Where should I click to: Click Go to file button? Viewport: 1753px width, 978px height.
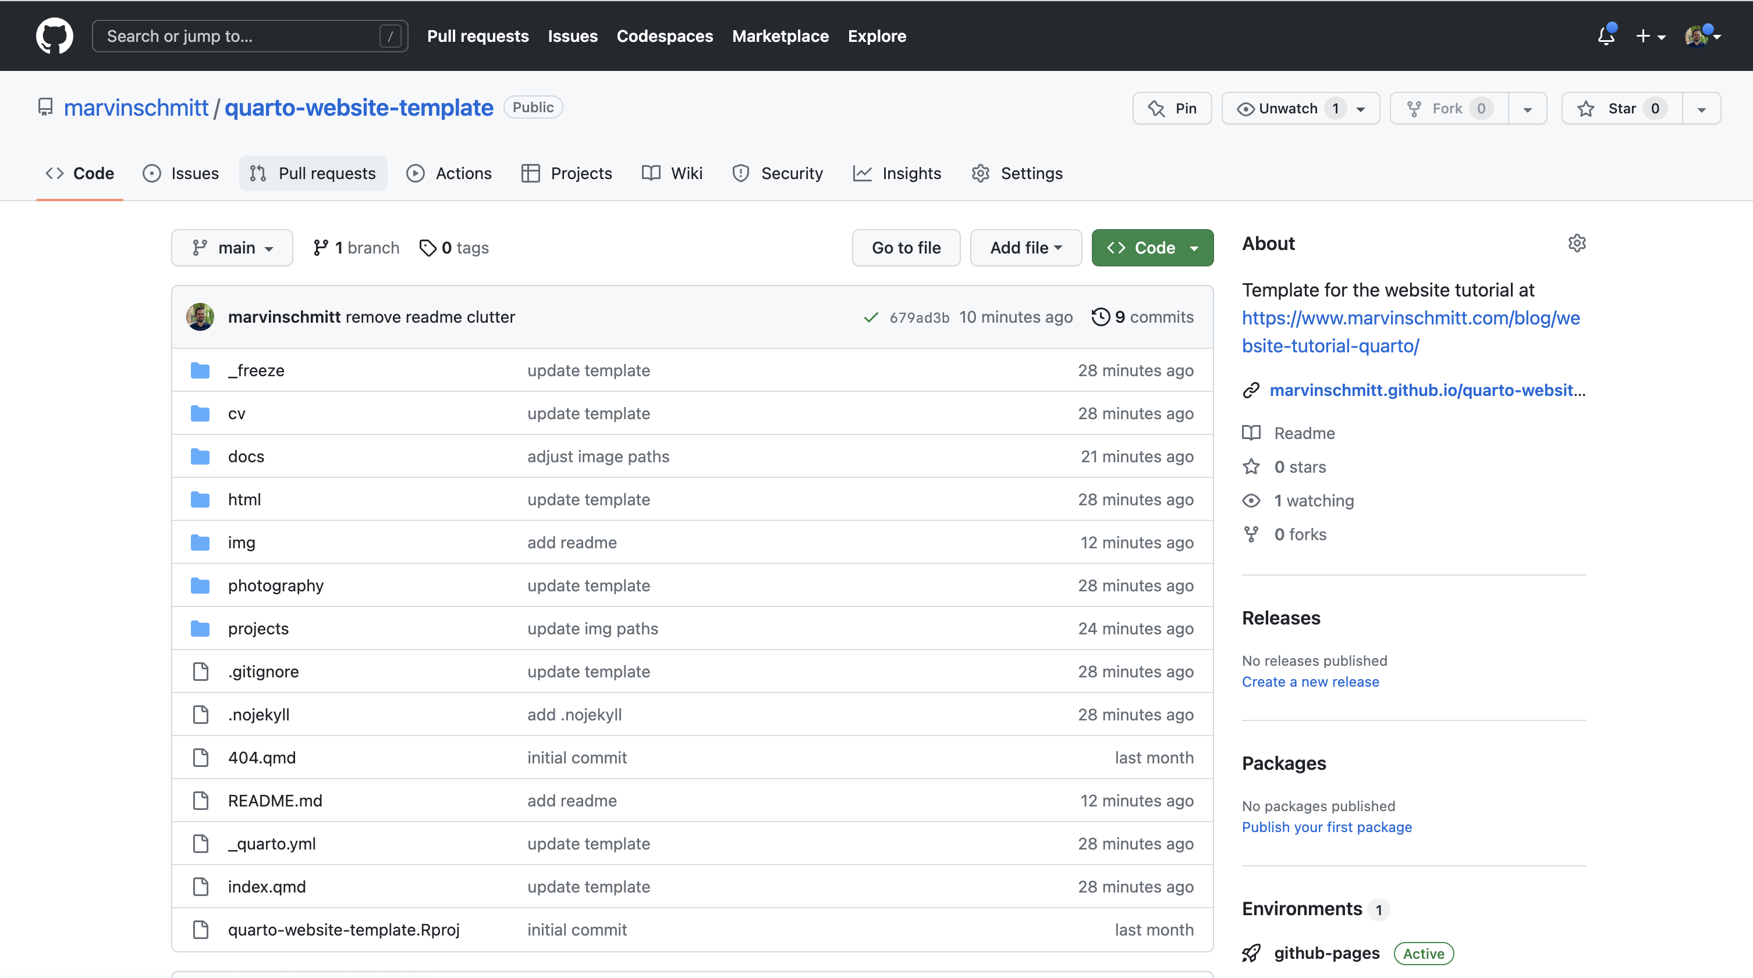pos(906,248)
